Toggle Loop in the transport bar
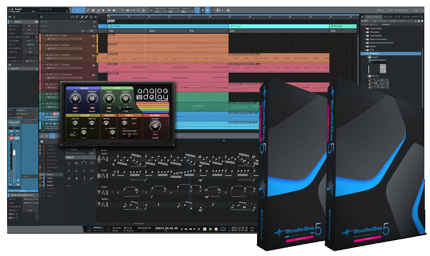 pyautogui.click(x=223, y=229)
